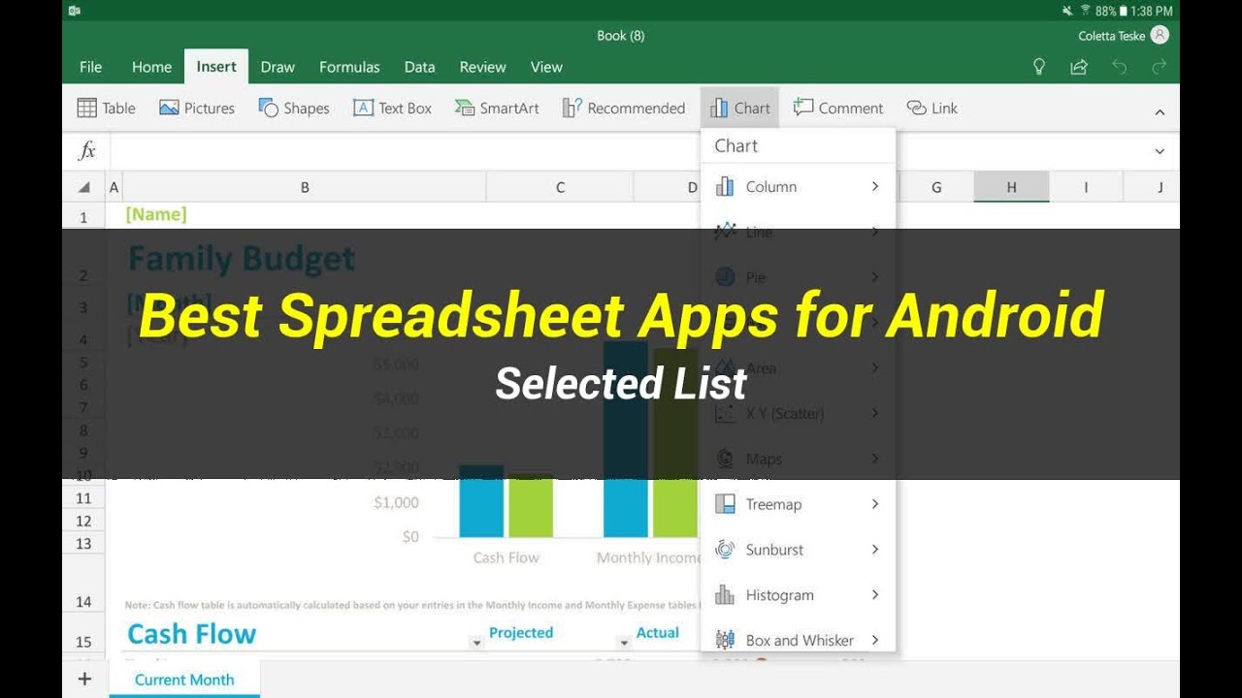Select column I header

(1086, 187)
